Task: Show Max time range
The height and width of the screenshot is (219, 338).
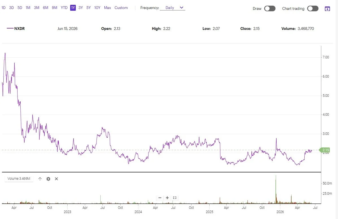Action: click(107, 8)
